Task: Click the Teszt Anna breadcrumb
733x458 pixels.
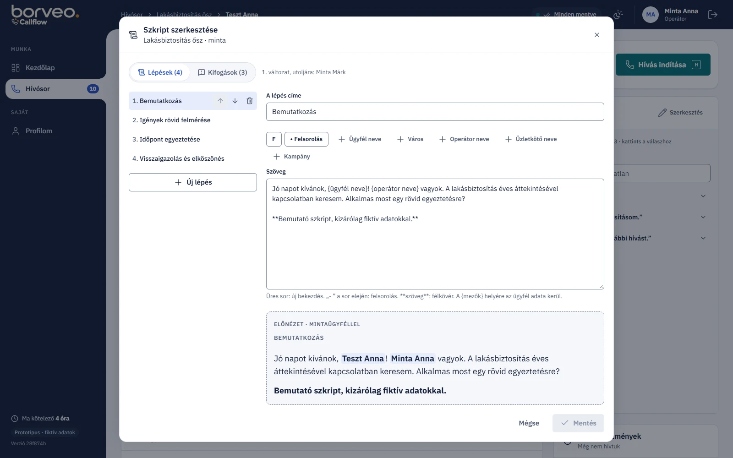Action: coord(242,15)
